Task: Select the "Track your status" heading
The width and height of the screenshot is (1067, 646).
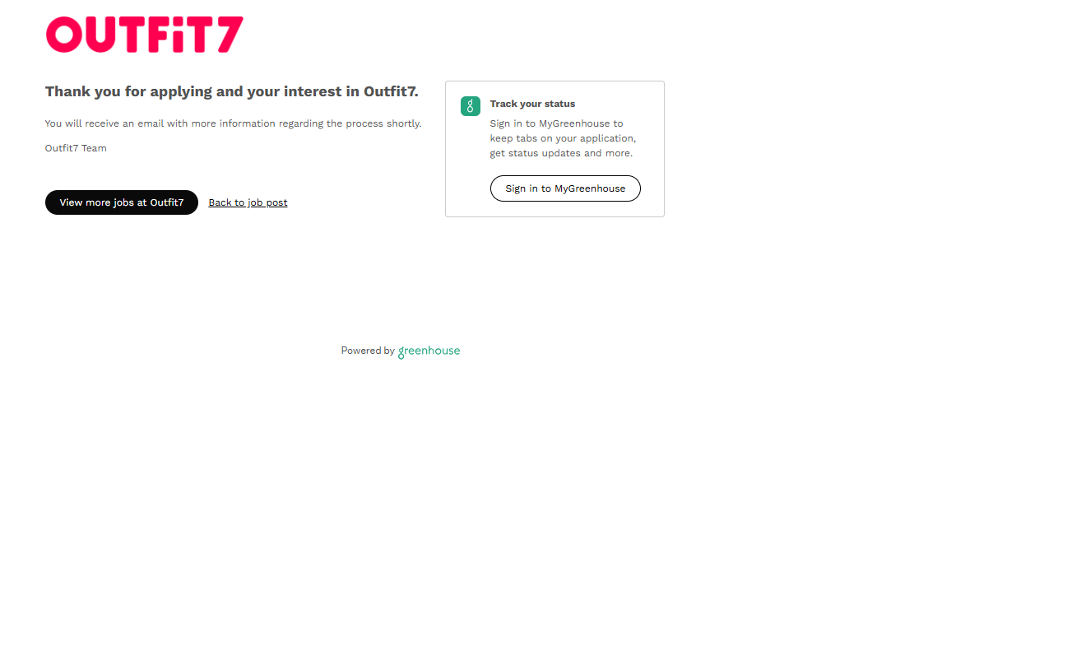Action: 532,104
